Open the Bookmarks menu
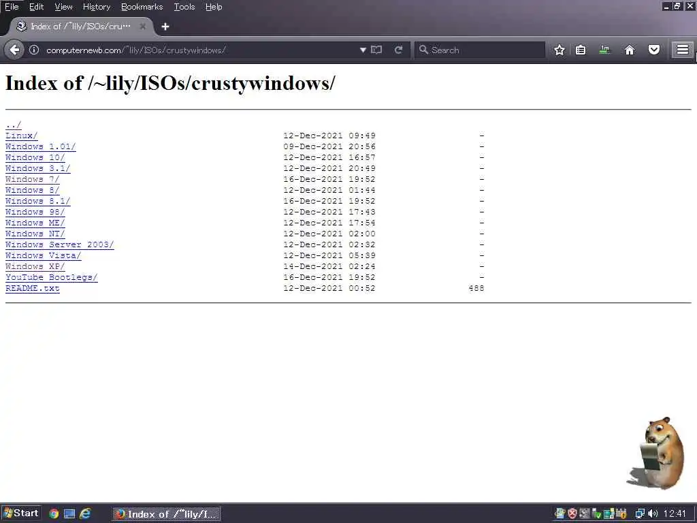This screenshot has width=697, height=523. click(x=142, y=7)
